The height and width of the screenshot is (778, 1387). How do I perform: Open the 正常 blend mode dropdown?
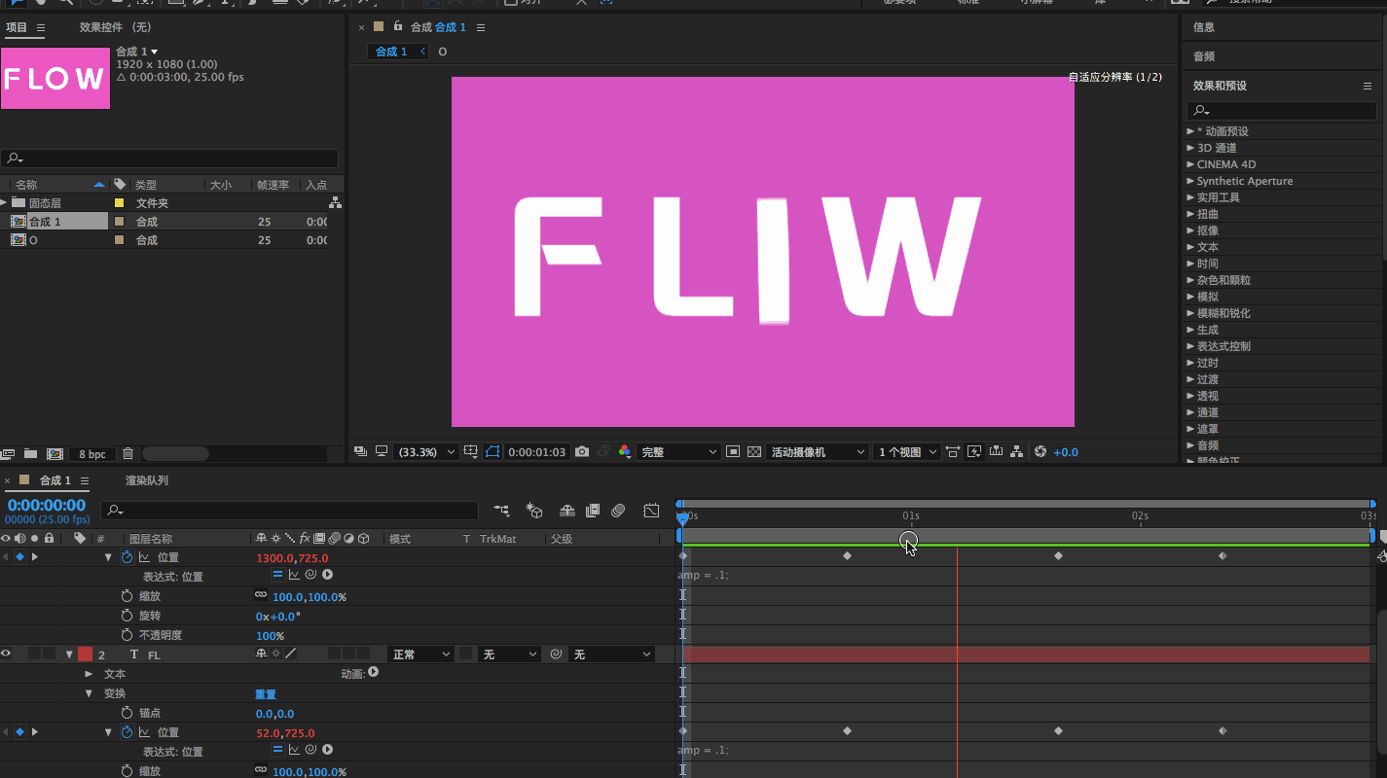[x=420, y=654]
